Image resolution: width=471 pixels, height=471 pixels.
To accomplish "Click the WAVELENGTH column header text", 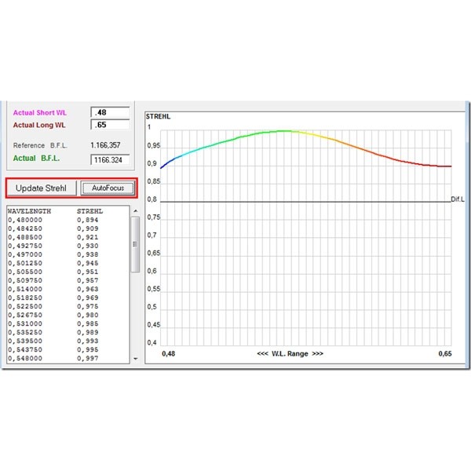I will (x=29, y=210).
